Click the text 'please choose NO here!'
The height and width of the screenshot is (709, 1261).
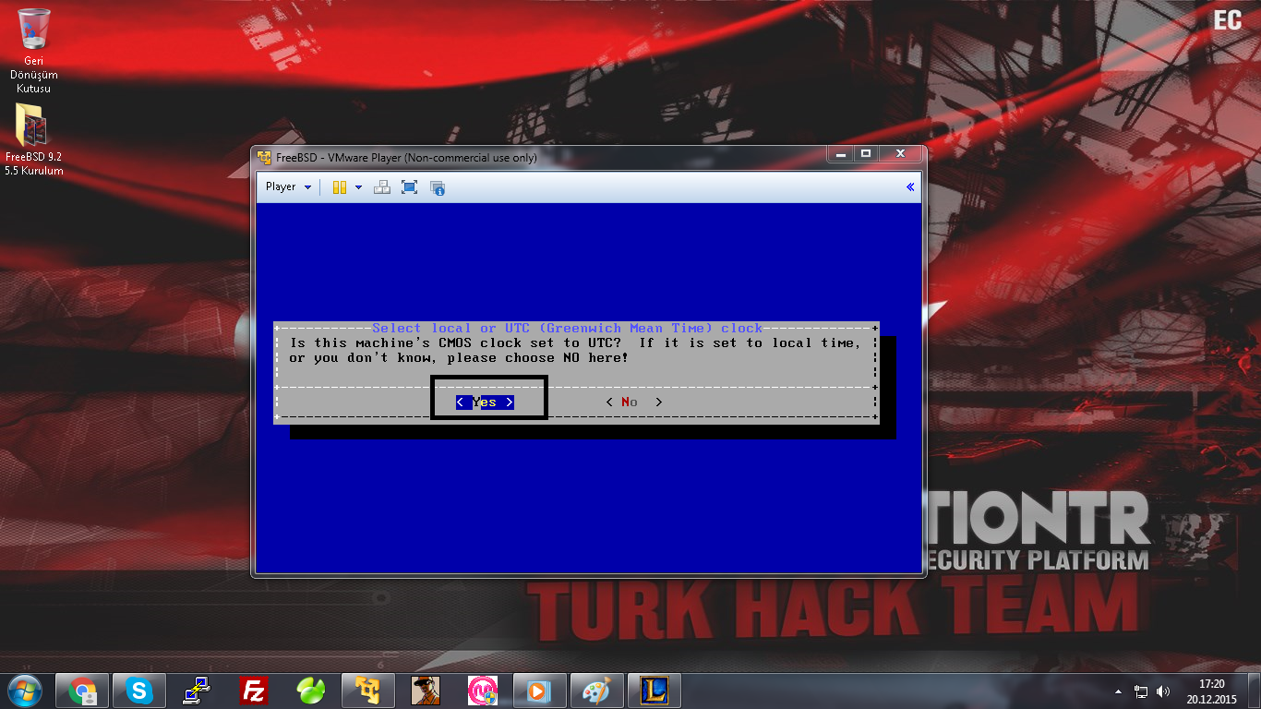tap(538, 357)
